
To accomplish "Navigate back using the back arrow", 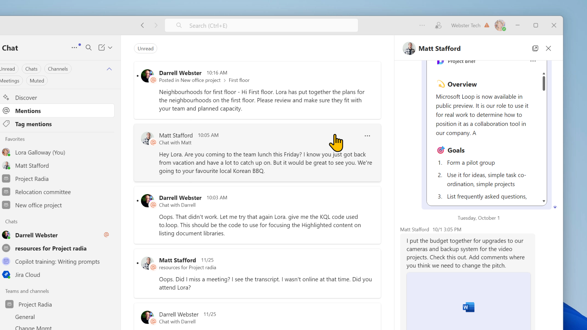I will [142, 25].
